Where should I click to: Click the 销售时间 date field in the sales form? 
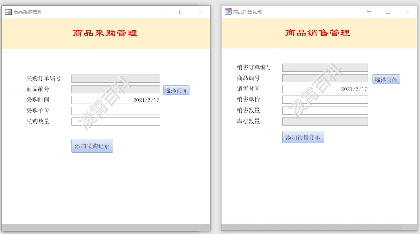point(325,89)
